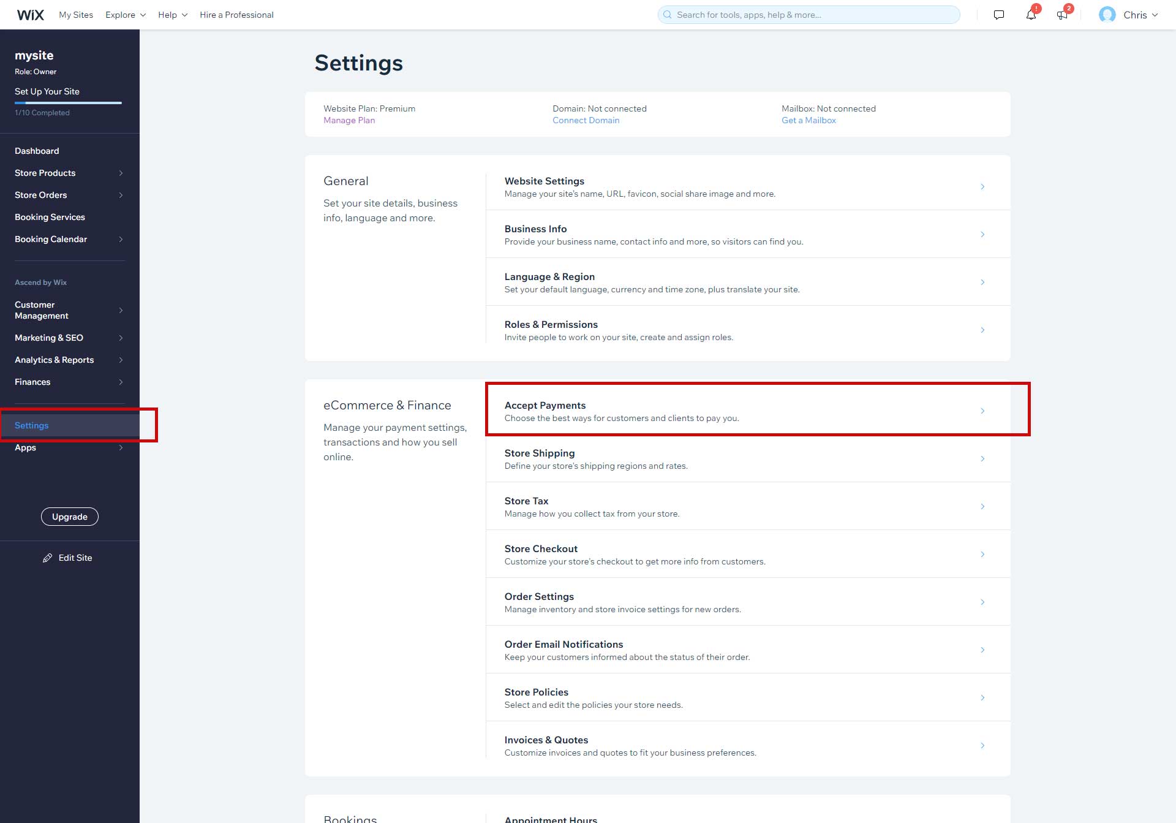The width and height of the screenshot is (1176, 823).
Task: Open Dashboard from the sidebar
Action: pos(37,151)
